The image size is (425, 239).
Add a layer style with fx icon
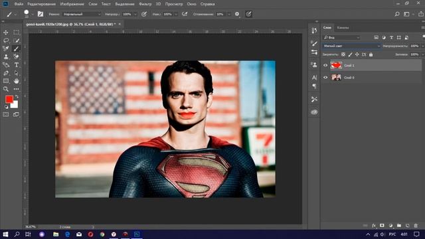tap(374, 226)
